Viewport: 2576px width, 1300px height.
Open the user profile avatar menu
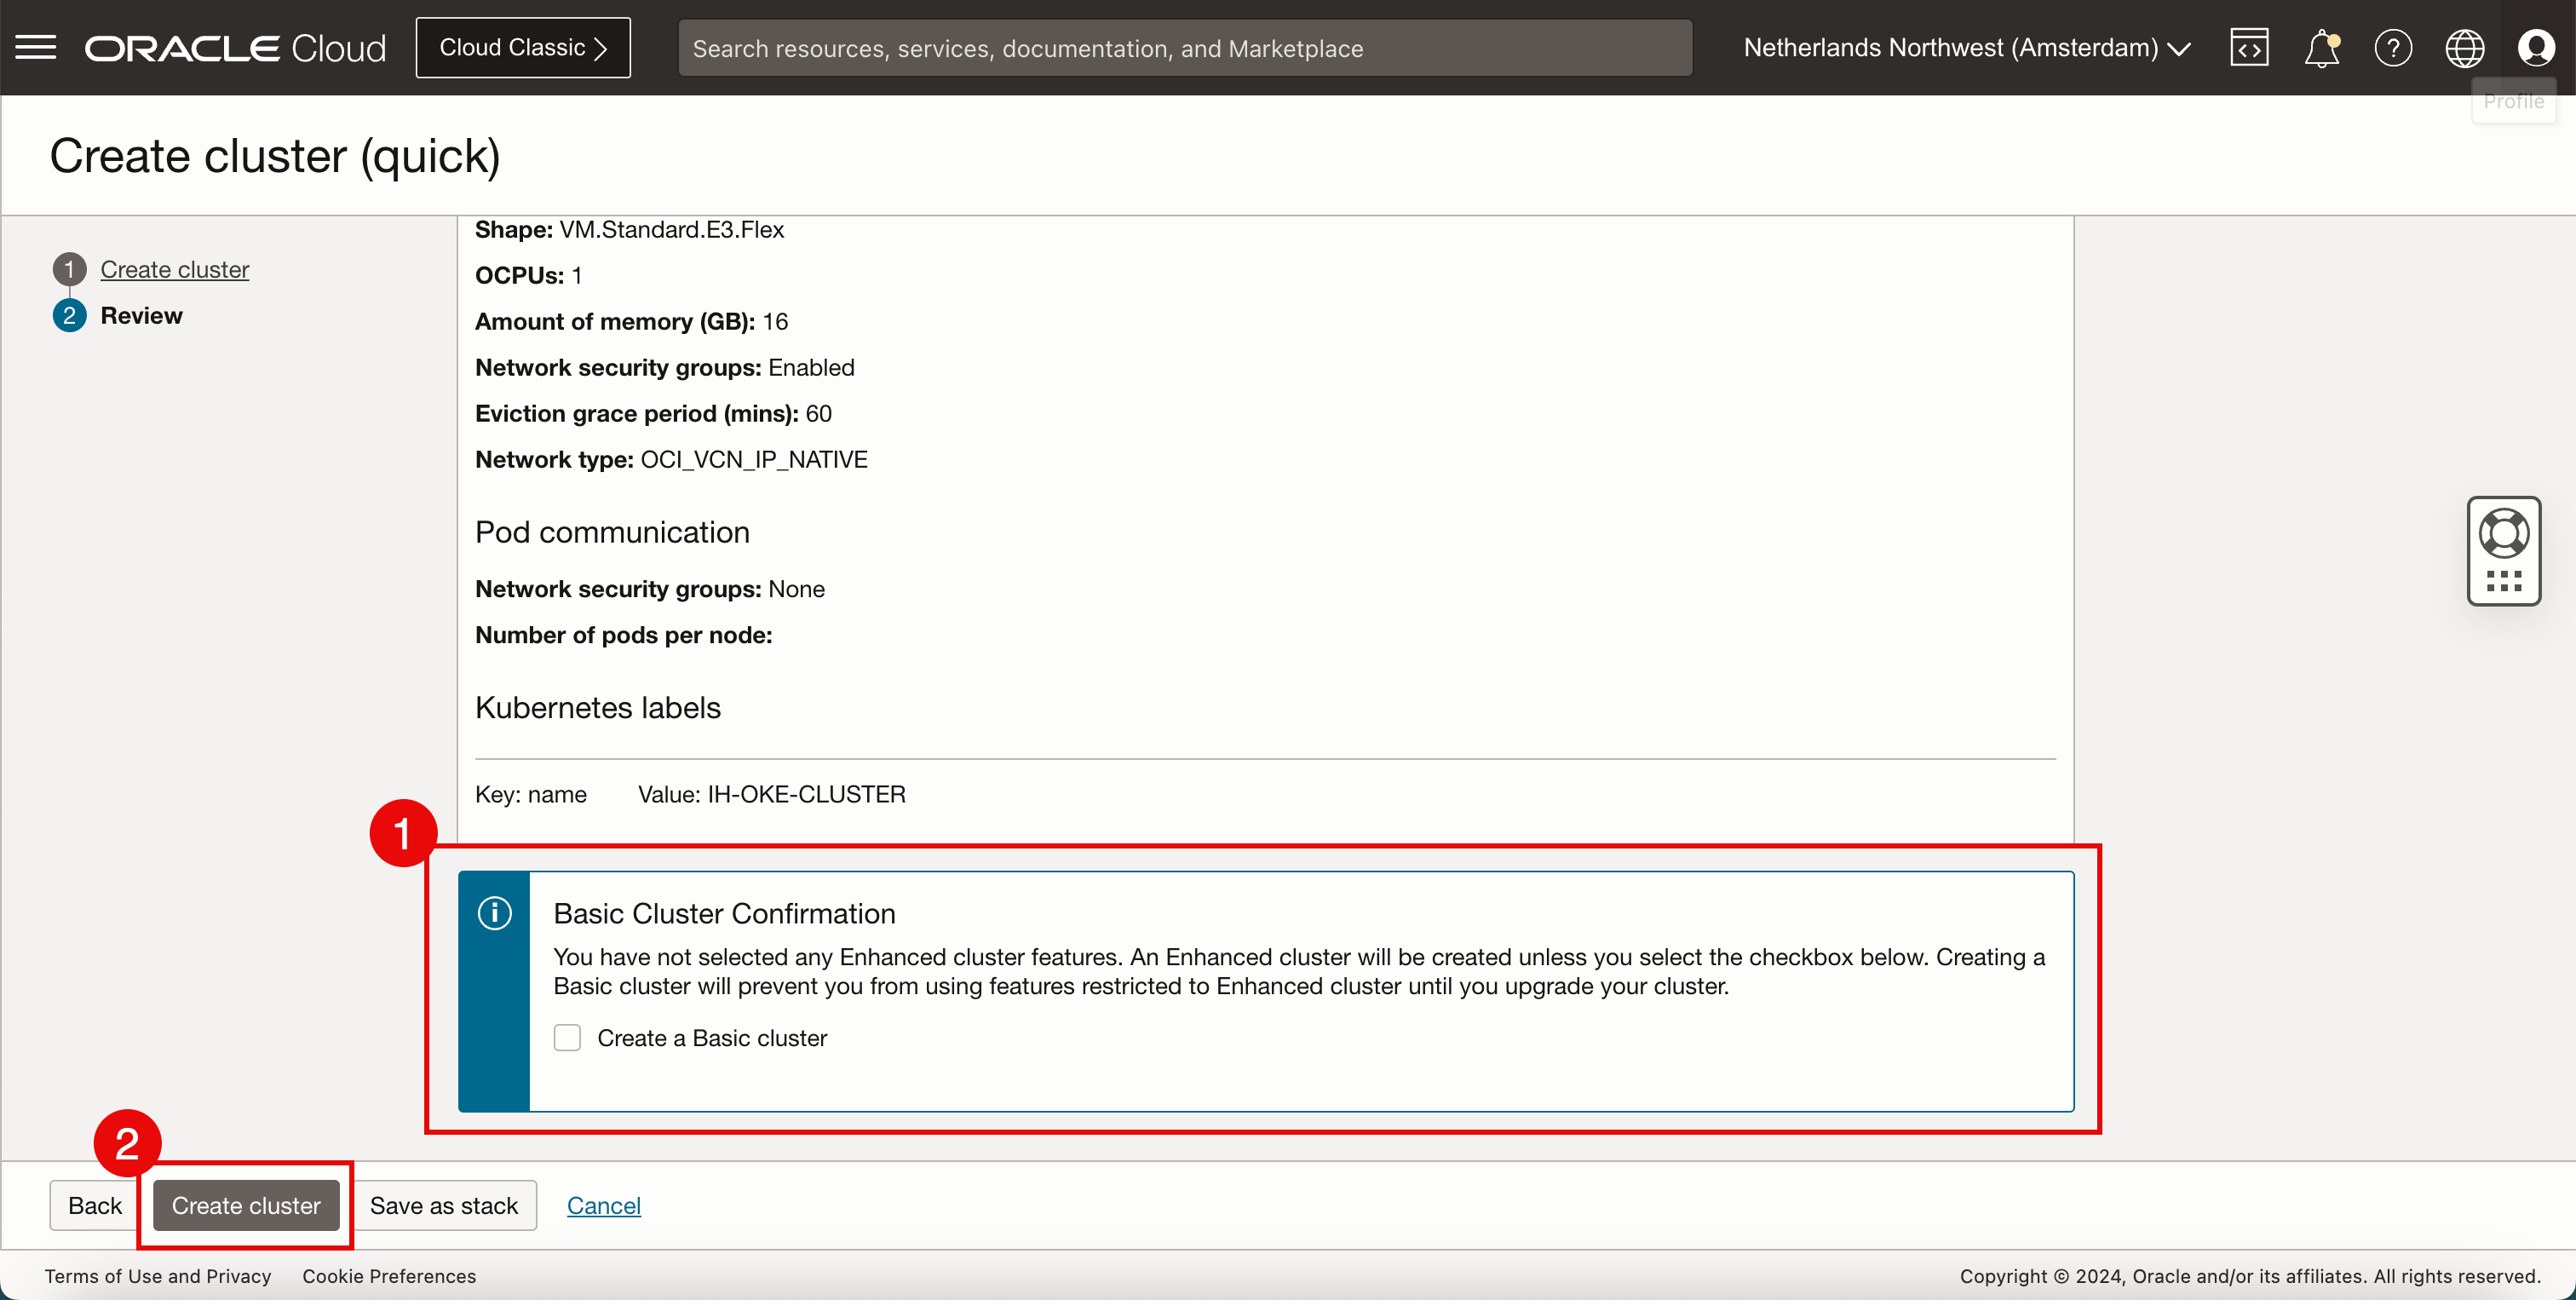[x=2535, y=47]
